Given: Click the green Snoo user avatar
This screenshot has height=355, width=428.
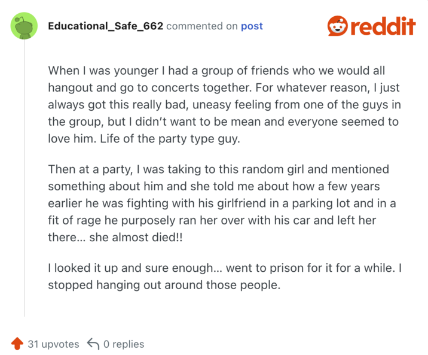Looking at the screenshot, I should (25, 26).
